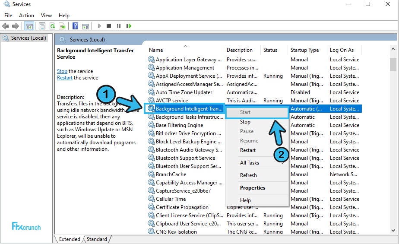Click the vertical scrollbar thumb
The height and width of the screenshot is (244, 399).
tap(393, 65)
